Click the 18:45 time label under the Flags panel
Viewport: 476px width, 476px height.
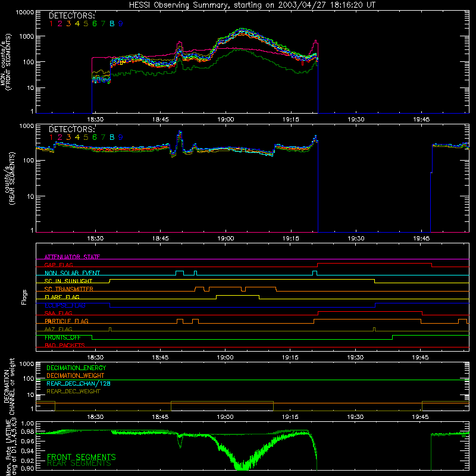[160, 358]
